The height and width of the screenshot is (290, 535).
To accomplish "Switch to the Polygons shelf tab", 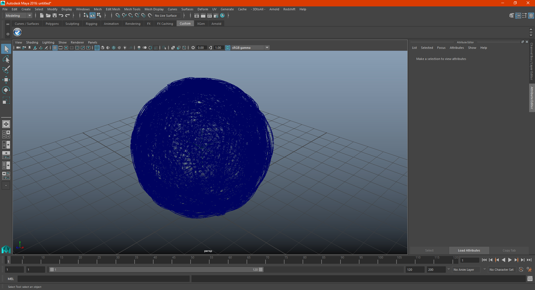I will (x=52, y=24).
